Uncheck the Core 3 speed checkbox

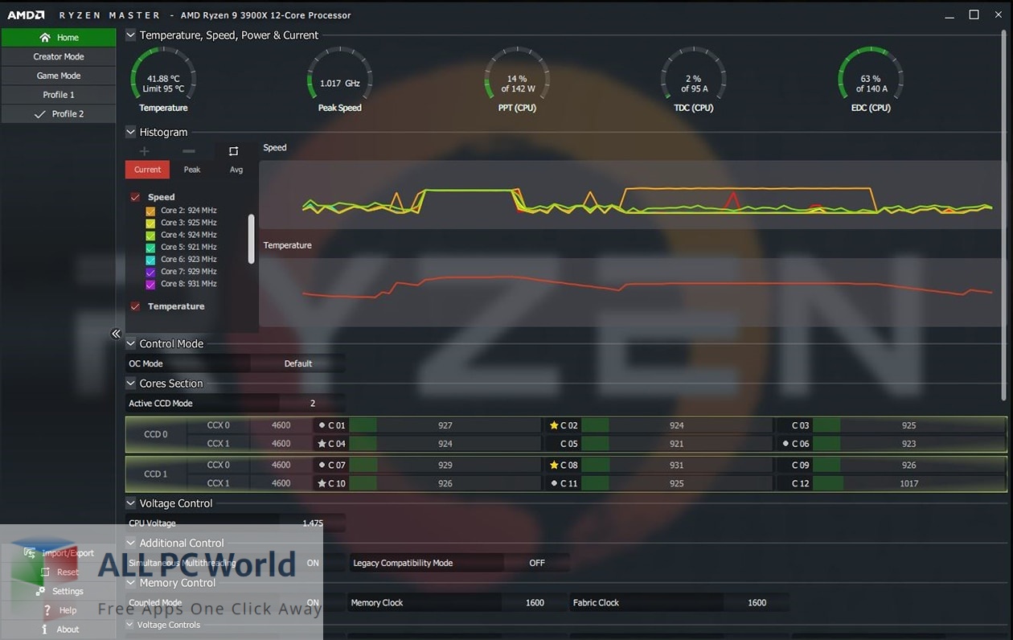tap(150, 223)
